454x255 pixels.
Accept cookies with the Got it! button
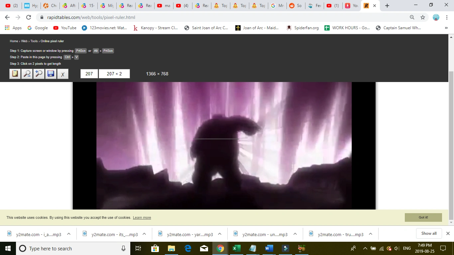[423, 217]
